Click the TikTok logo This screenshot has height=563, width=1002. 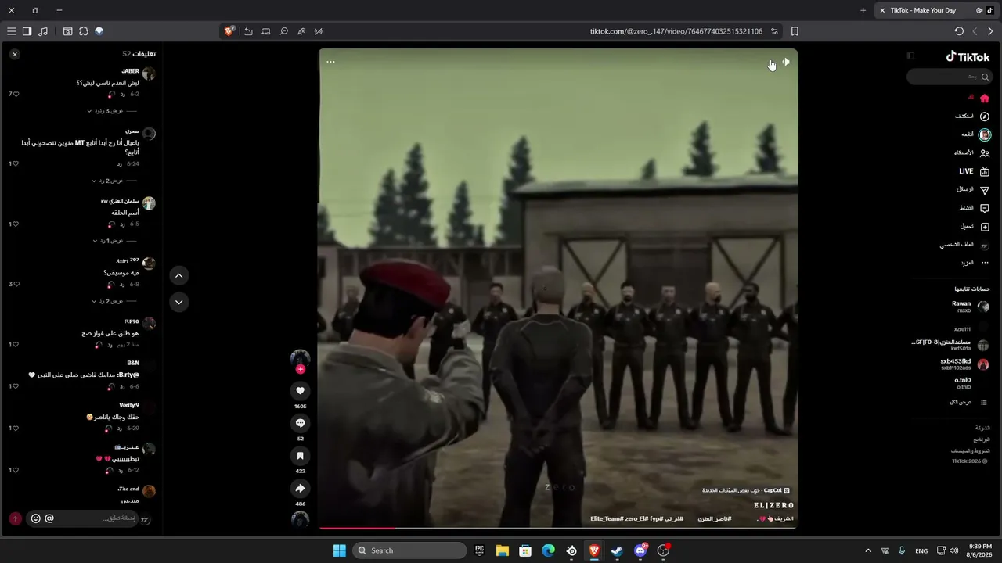(968, 56)
